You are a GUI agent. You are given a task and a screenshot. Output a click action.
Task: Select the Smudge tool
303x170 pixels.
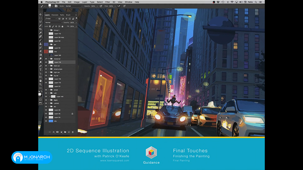(40, 59)
